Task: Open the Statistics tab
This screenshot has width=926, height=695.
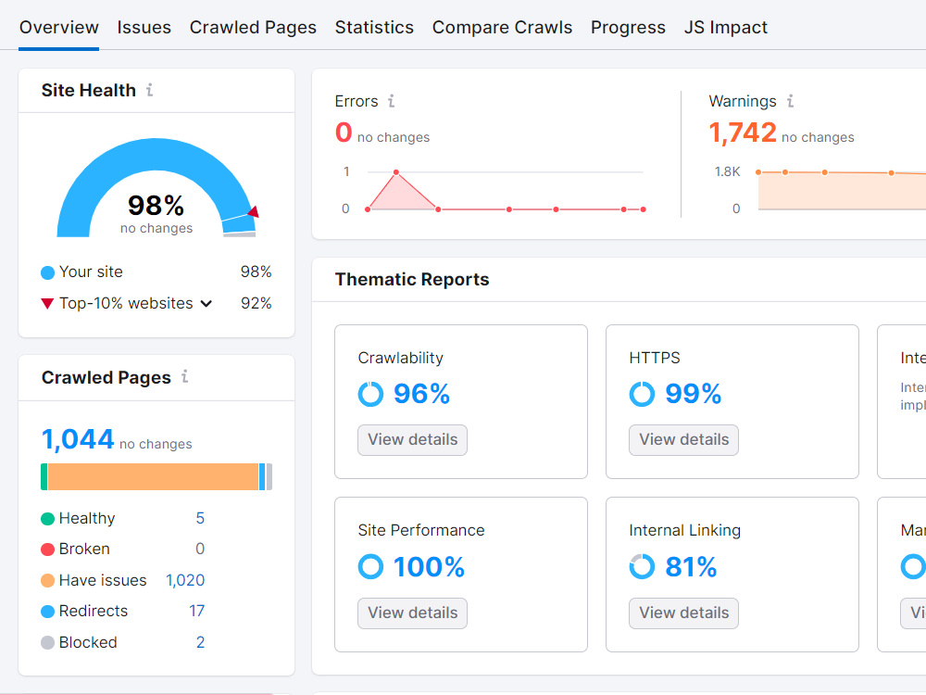Action: point(374,27)
